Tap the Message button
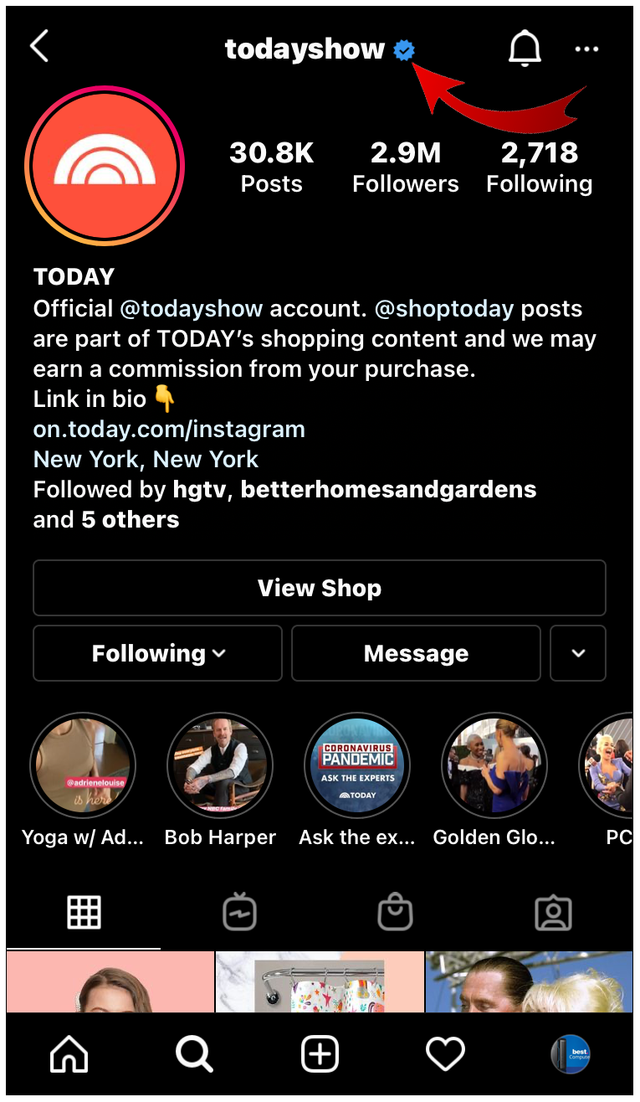This screenshot has height=1102, width=640. tap(416, 653)
